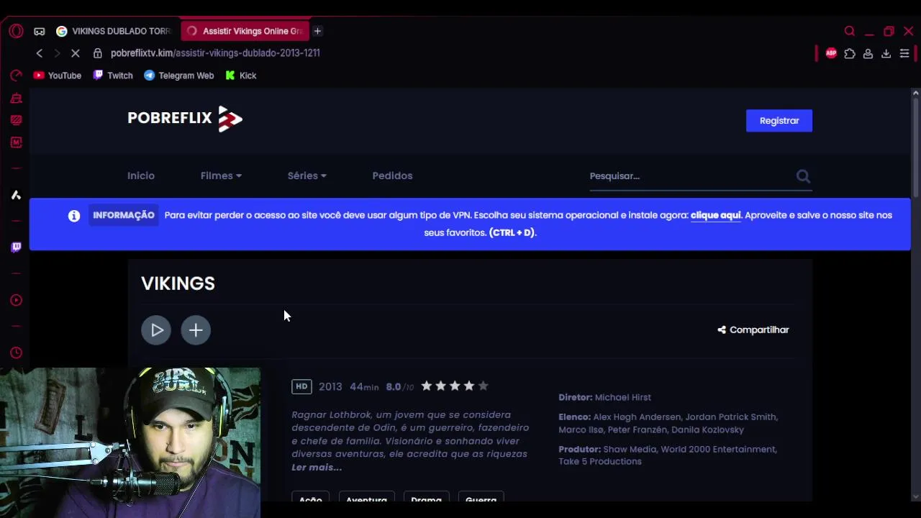Click cast member Jordan Patrick Smith
The image size is (921, 518).
(732, 417)
